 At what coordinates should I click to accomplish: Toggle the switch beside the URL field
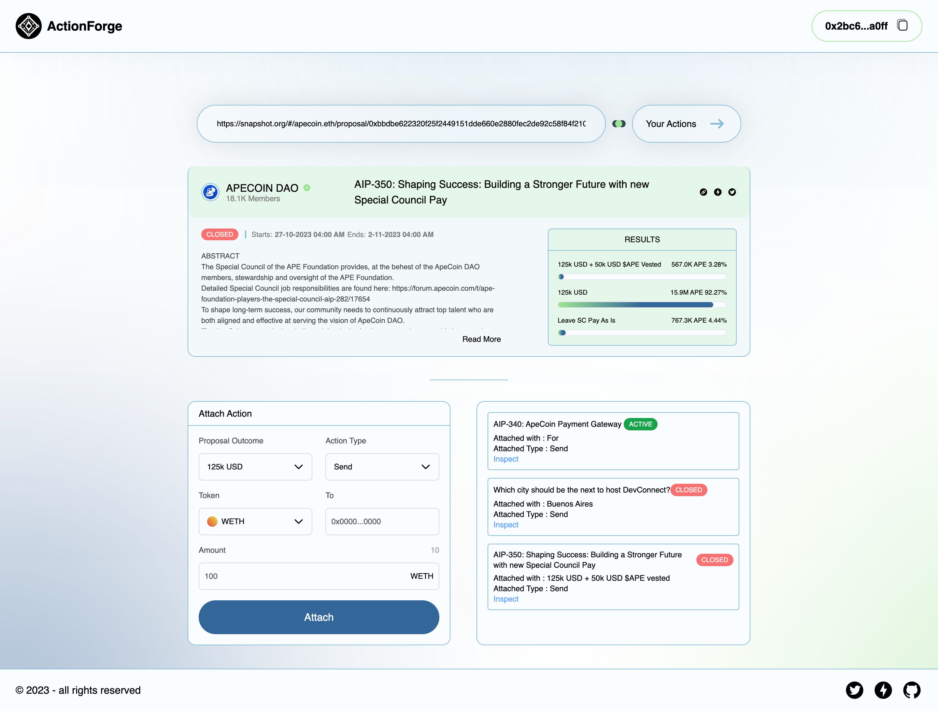[619, 124]
